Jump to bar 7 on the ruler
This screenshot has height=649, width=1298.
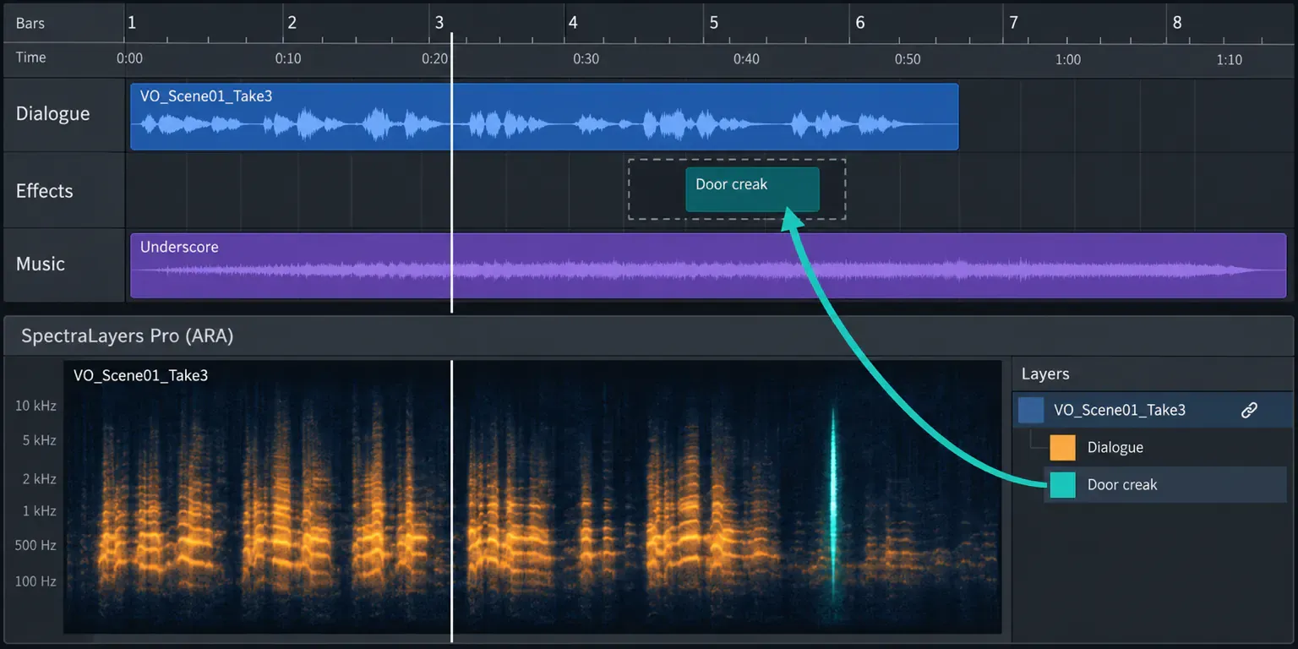tap(1013, 23)
